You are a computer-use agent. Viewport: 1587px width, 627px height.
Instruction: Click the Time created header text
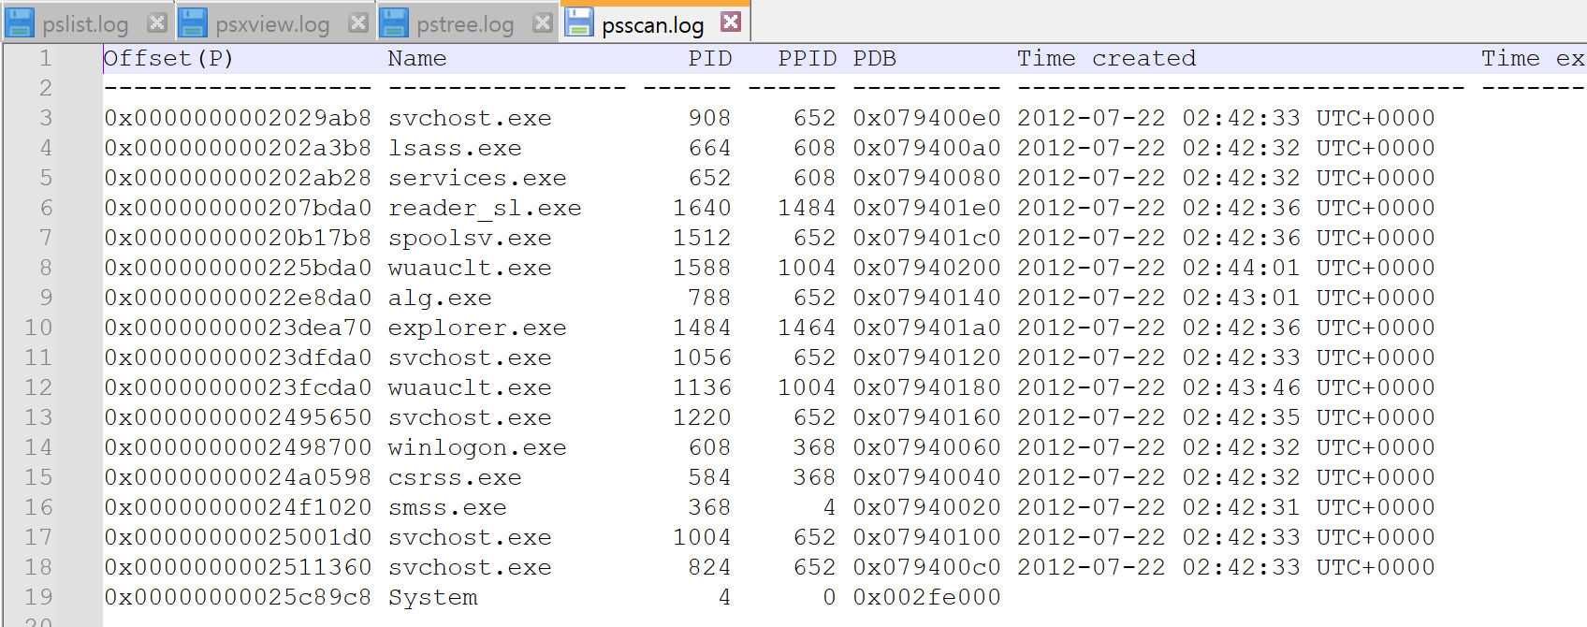pos(1107,58)
